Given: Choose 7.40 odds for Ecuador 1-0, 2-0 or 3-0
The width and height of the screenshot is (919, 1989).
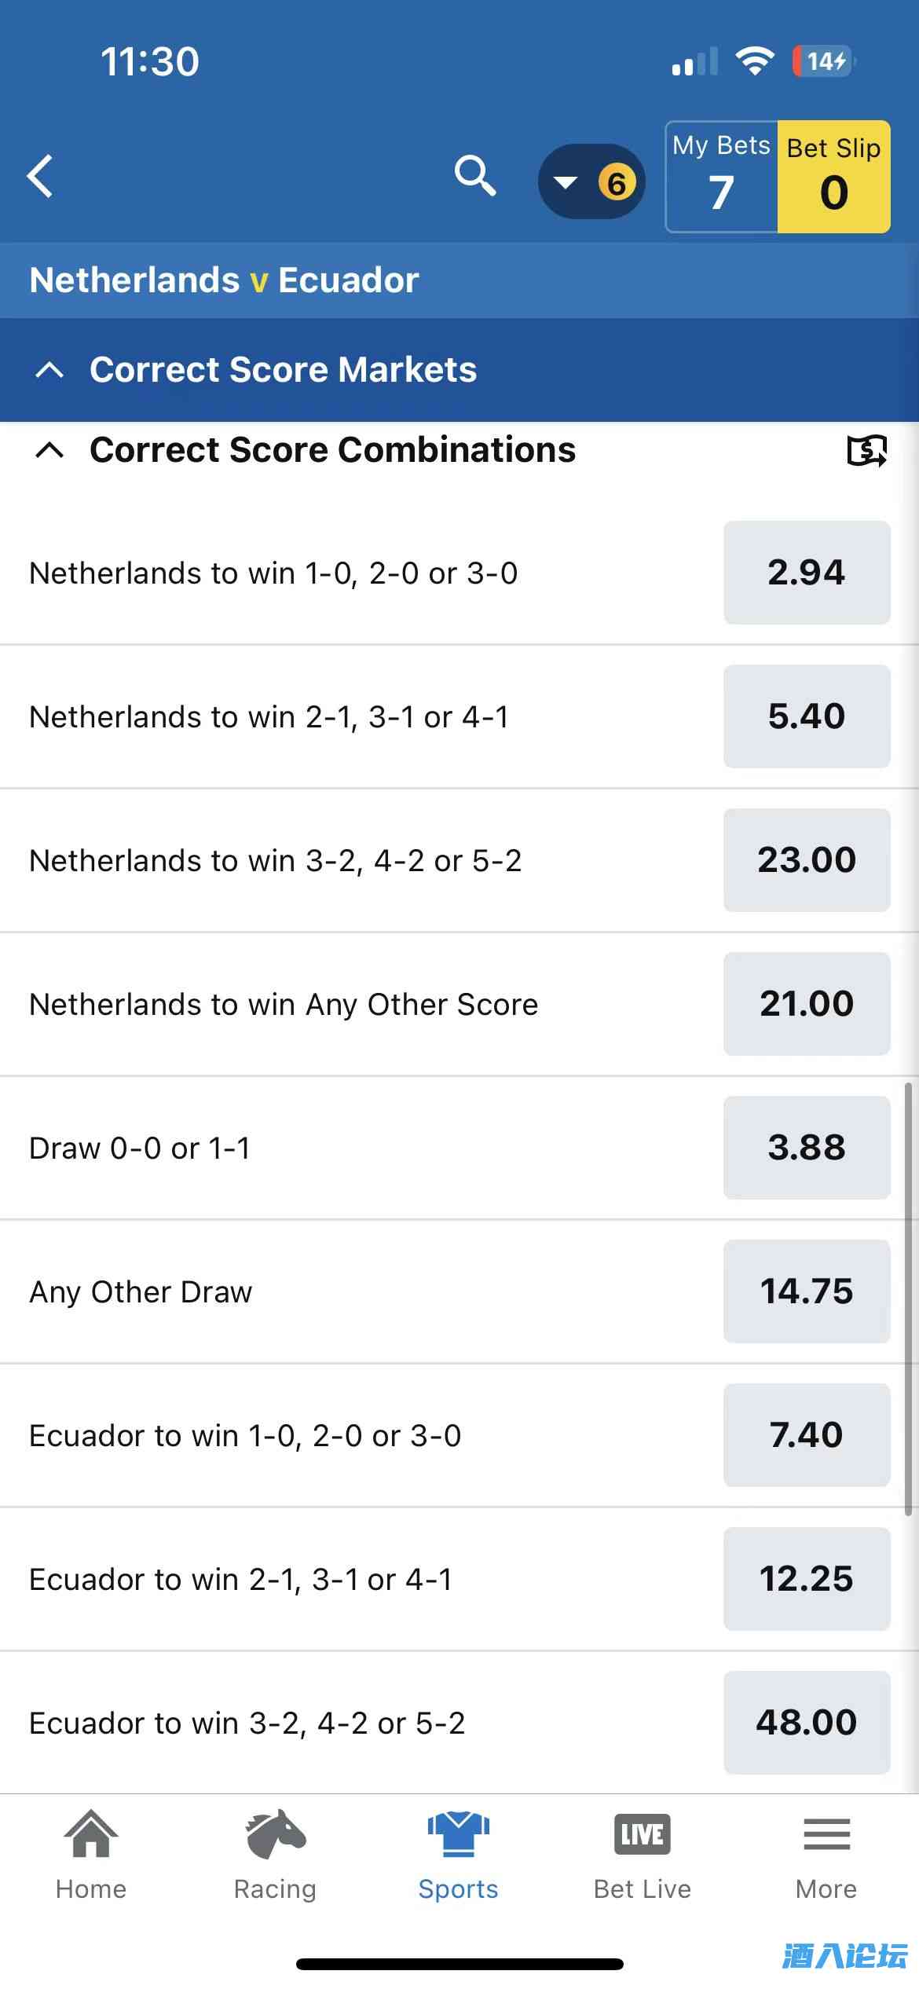Looking at the screenshot, I should pyautogui.click(x=807, y=1435).
